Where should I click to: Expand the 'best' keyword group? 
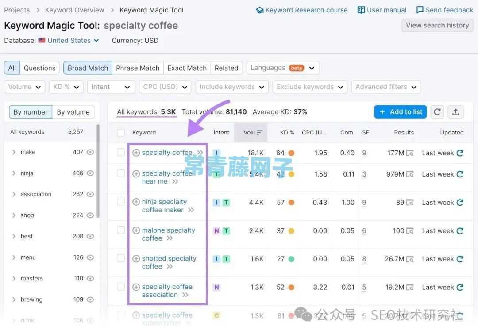(14, 237)
